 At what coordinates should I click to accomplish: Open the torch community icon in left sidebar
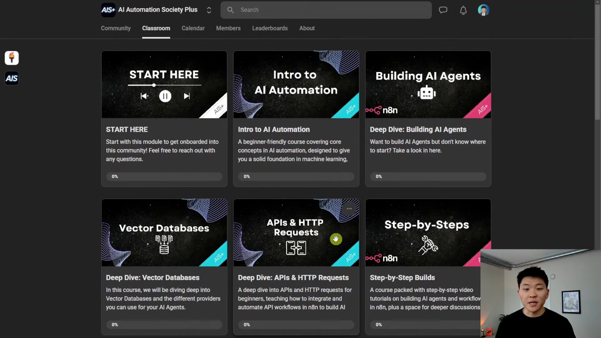click(x=12, y=58)
